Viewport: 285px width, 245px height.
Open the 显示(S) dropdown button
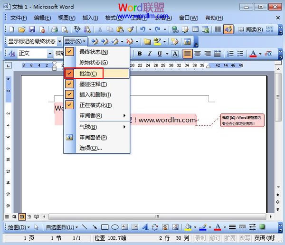(x=75, y=41)
